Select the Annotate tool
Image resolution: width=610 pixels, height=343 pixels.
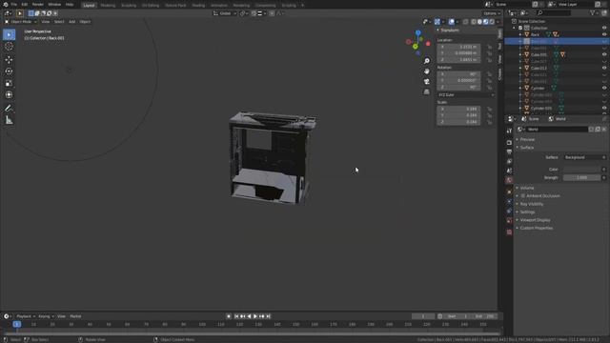pos(9,108)
